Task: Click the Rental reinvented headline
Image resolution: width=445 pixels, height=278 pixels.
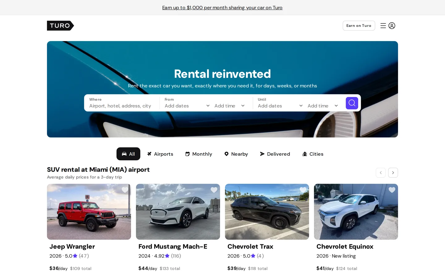Action: [x=222, y=74]
